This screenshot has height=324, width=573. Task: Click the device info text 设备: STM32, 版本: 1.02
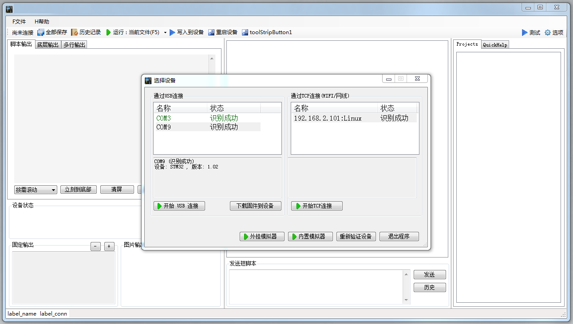click(186, 167)
